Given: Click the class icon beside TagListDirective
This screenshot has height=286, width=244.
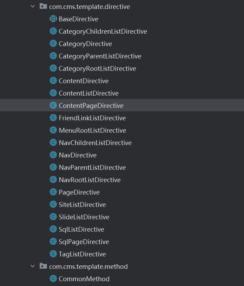Looking at the screenshot, I should click(x=53, y=254).
